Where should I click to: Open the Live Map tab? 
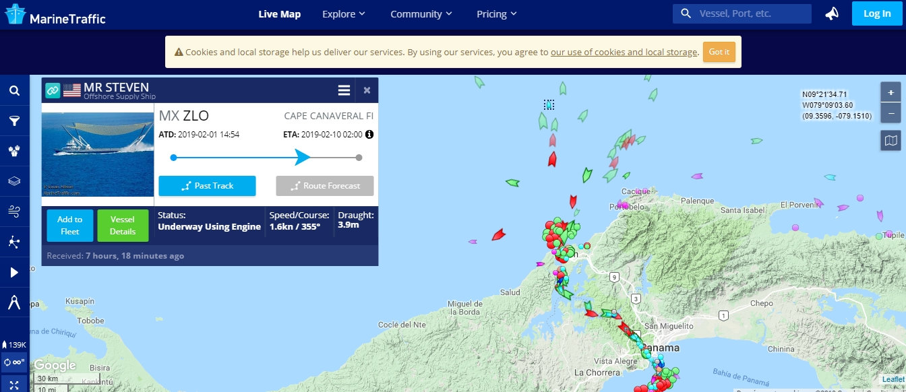point(280,14)
